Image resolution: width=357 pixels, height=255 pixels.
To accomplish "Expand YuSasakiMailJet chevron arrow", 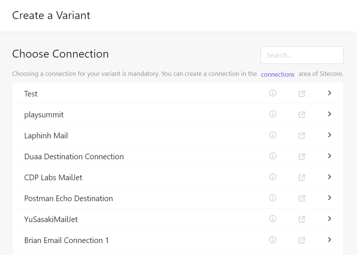I will click(x=329, y=219).
